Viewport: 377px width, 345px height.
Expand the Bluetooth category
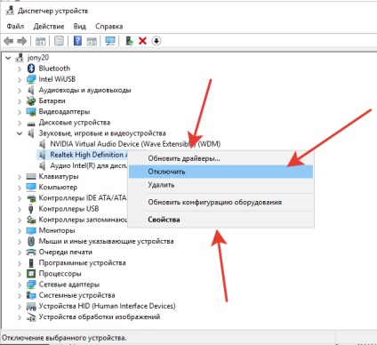click(20, 68)
